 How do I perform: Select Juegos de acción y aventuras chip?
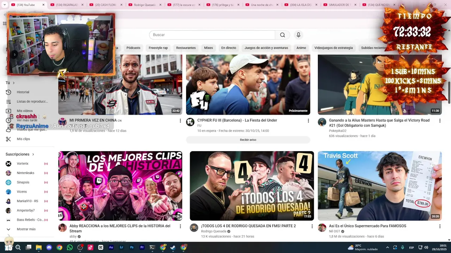tap(266, 48)
